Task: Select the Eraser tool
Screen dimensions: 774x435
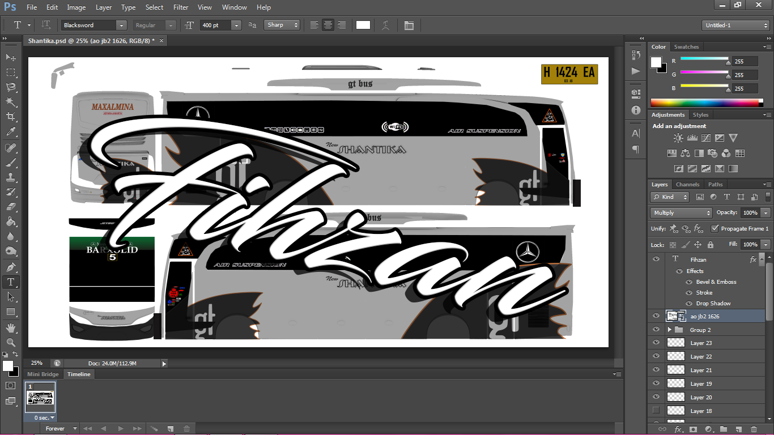Action: (x=11, y=207)
